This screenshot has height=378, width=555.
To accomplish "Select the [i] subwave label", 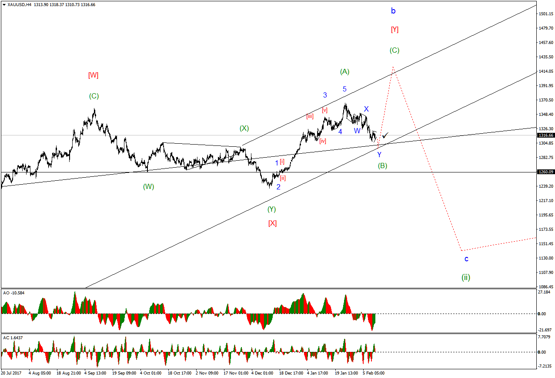I will [x=282, y=162].
